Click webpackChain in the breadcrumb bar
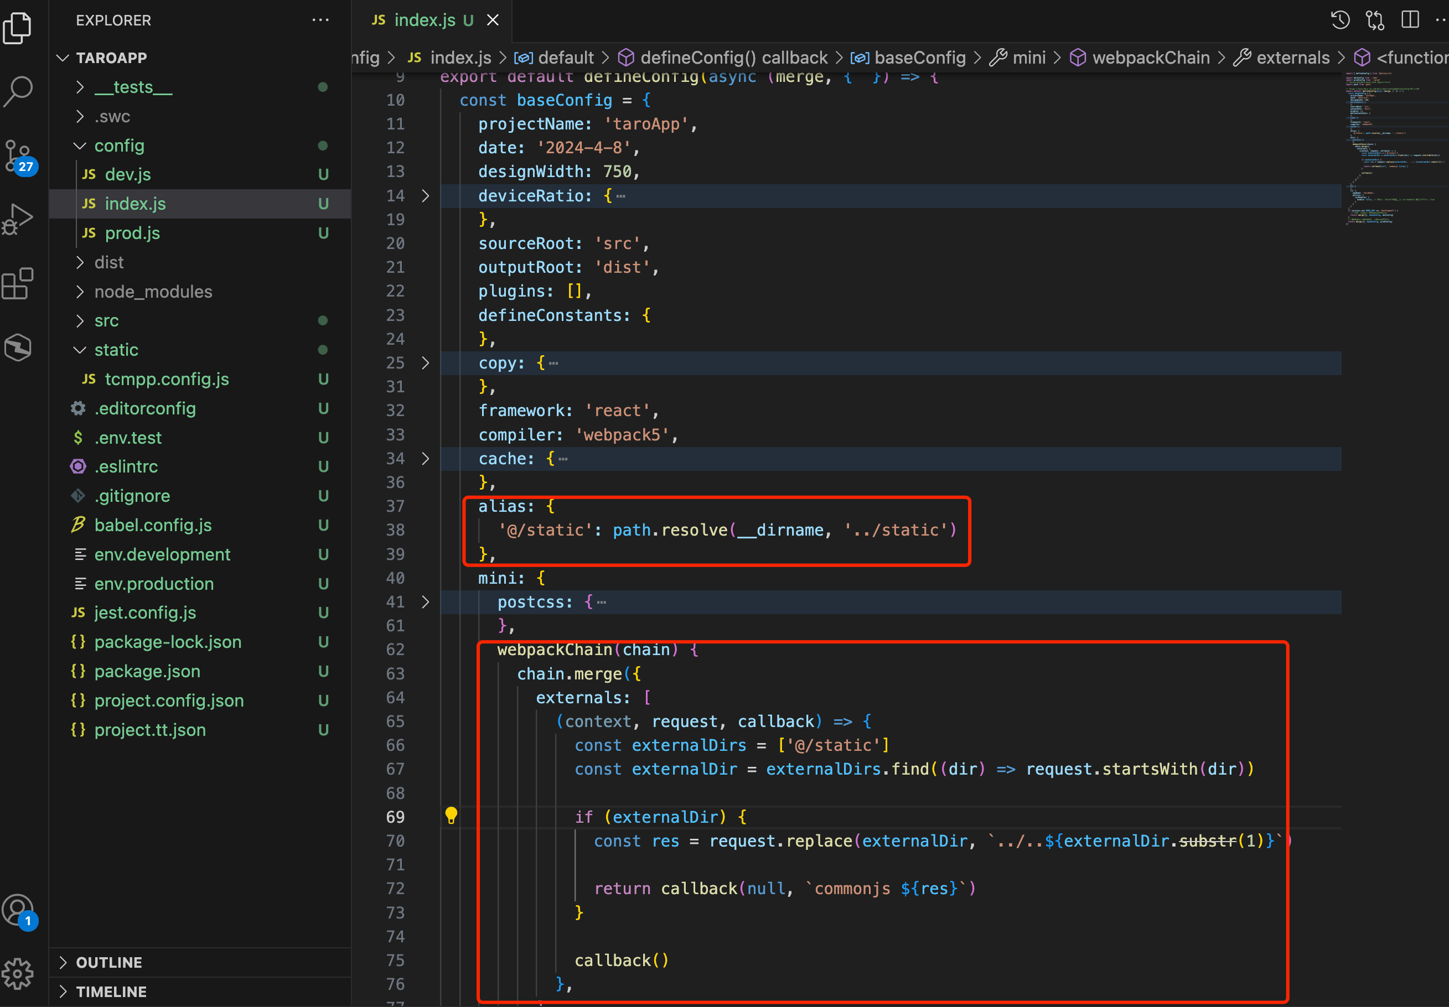The width and height of the screenshot is (1449, 1007). coord(1151,58)
